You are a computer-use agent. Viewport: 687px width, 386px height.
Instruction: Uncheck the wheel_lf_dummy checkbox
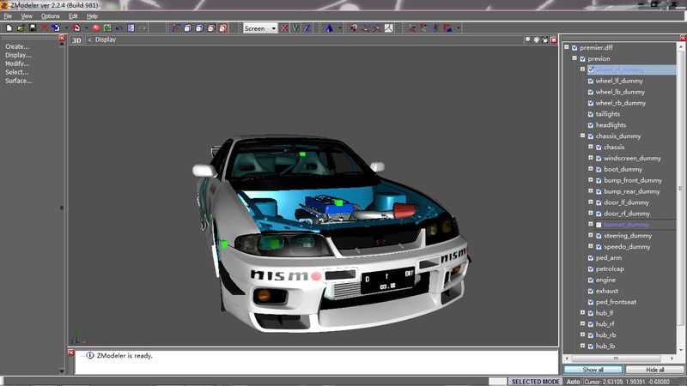tap(591, 81)
